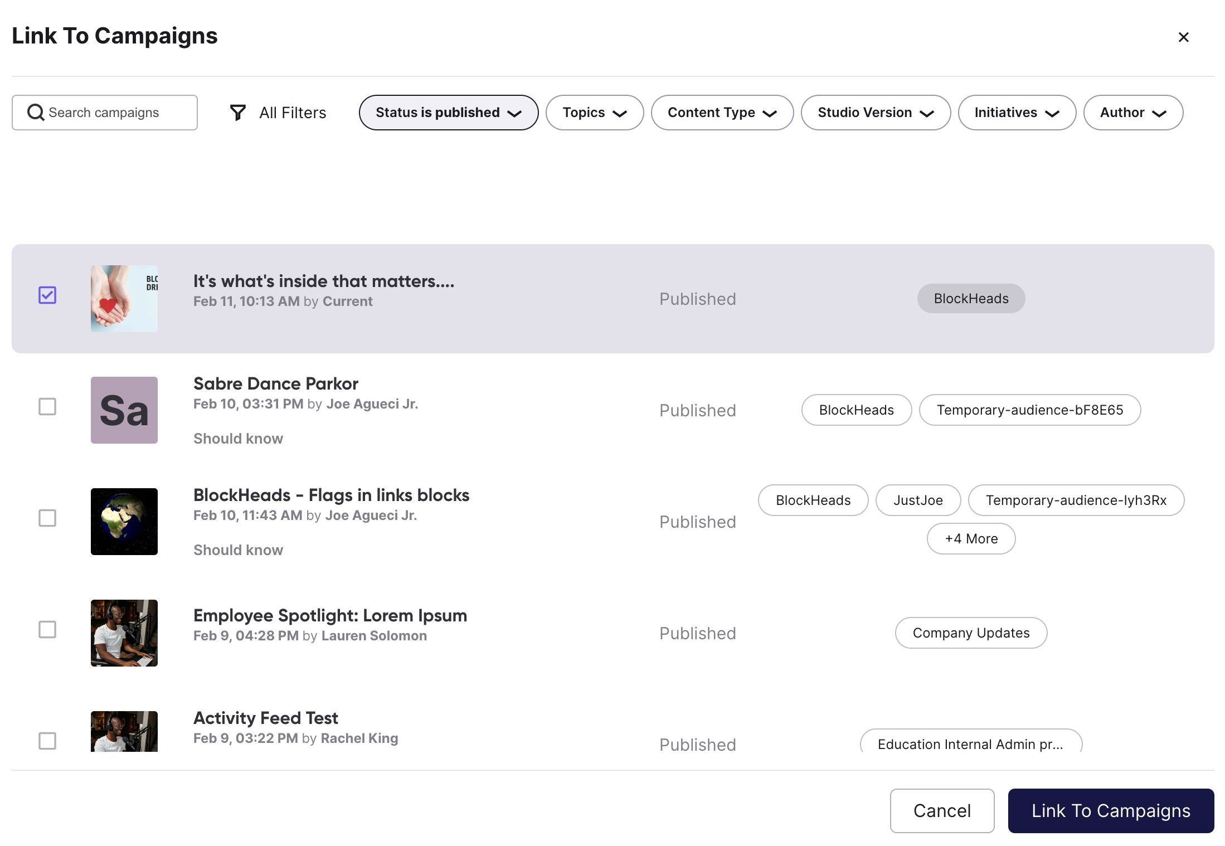Uncheck the It's what's inside that matters item
The image size is (1225, 846).
point(48,295)
